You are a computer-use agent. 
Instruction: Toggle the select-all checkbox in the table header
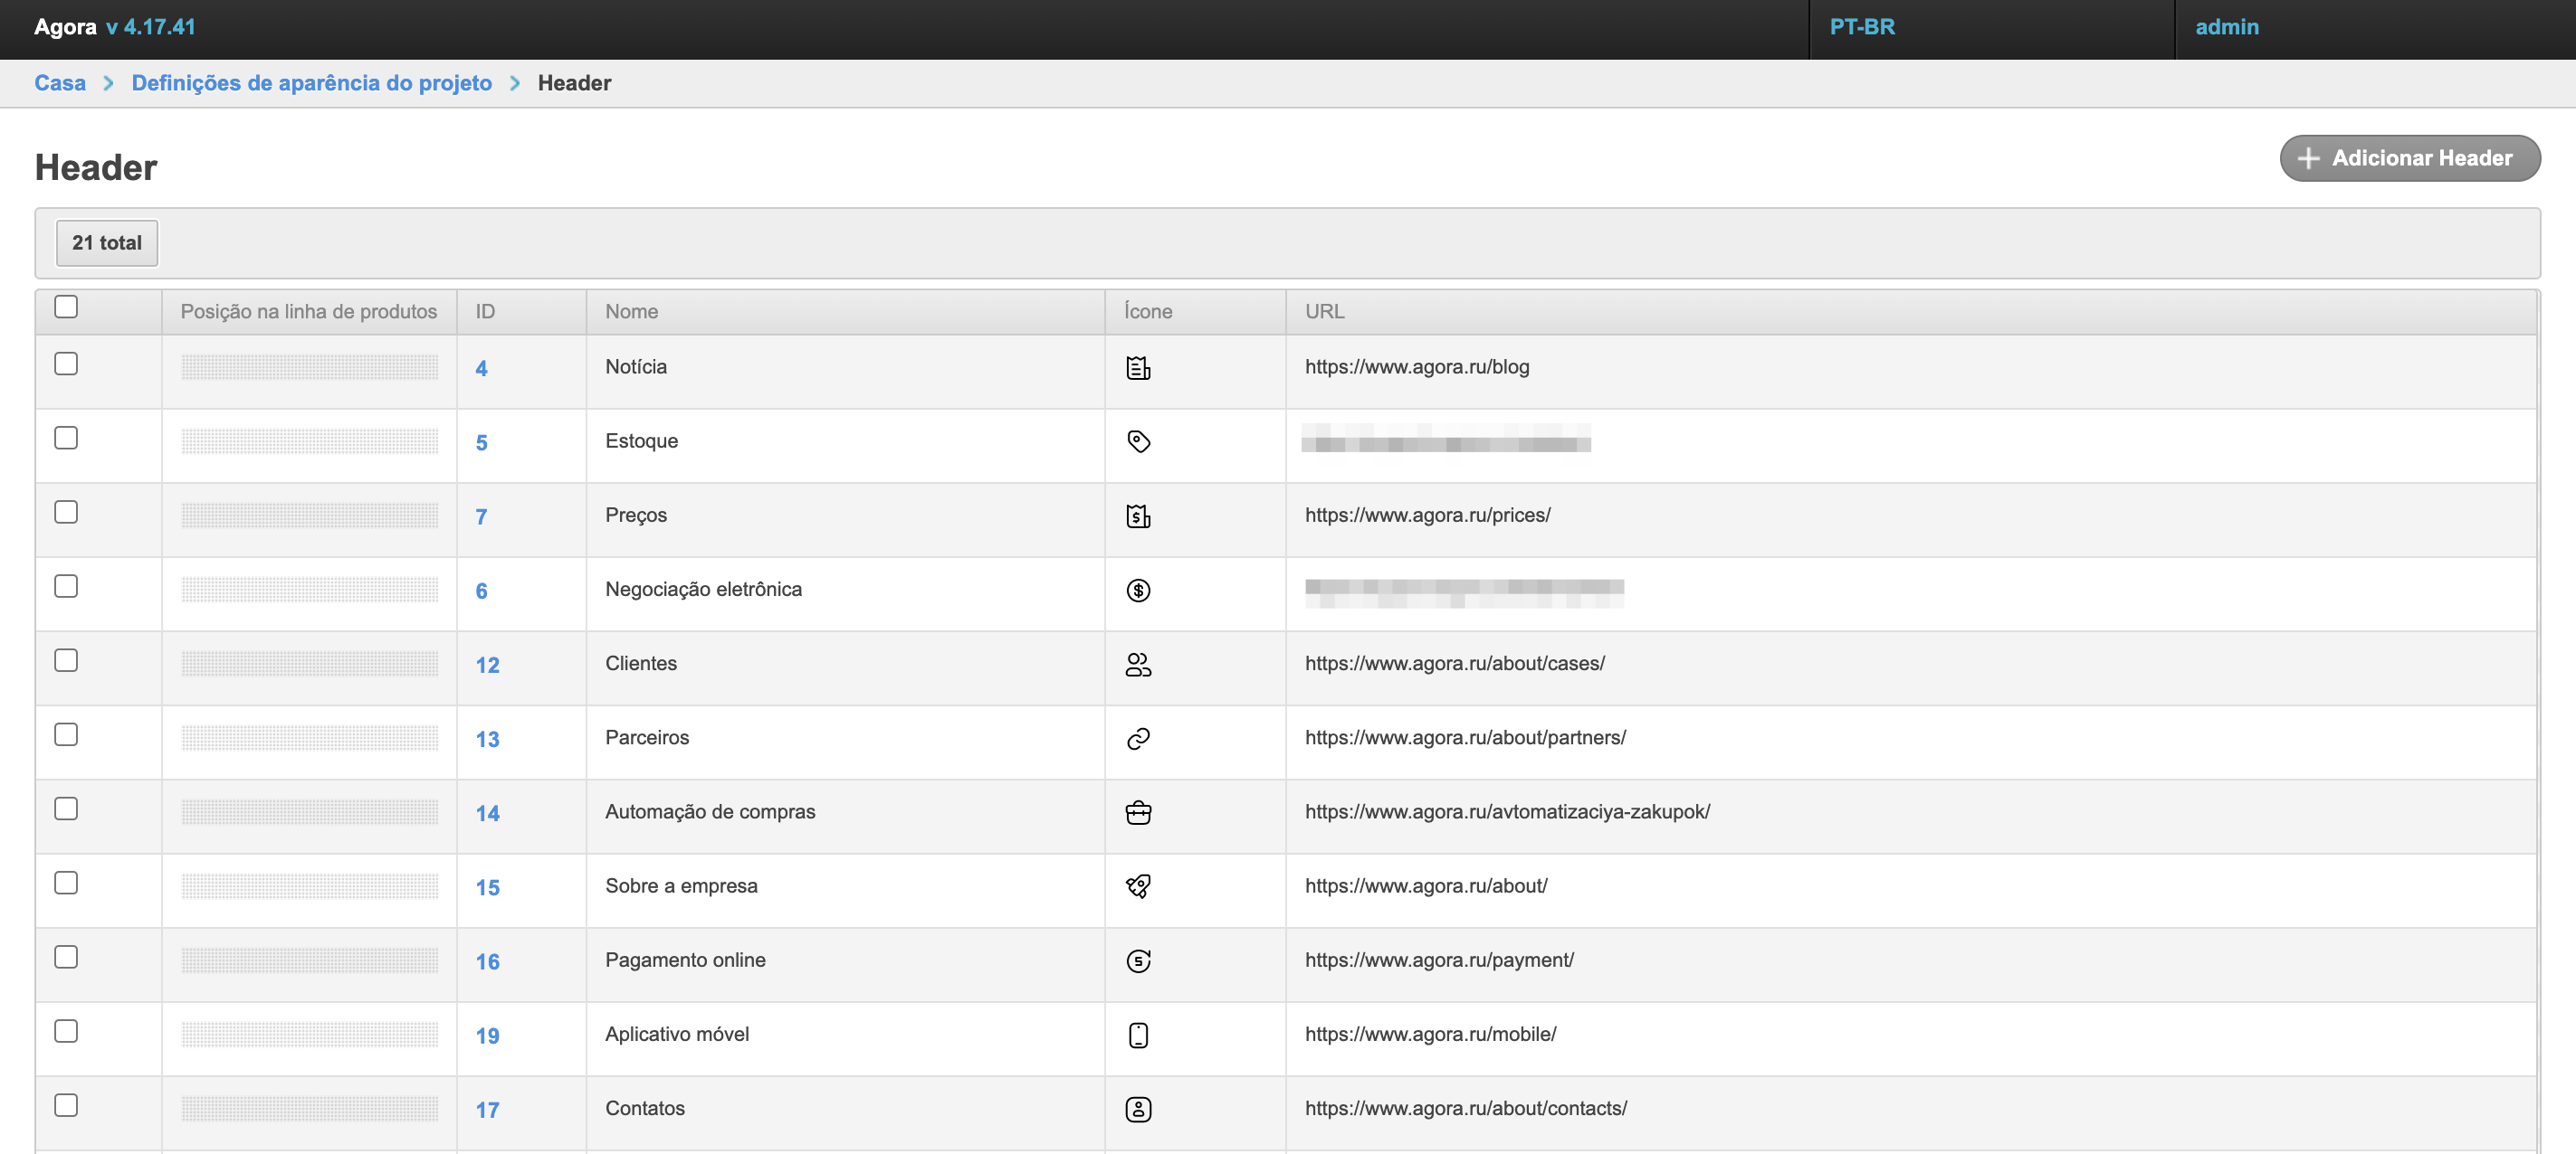pos(66,307)
